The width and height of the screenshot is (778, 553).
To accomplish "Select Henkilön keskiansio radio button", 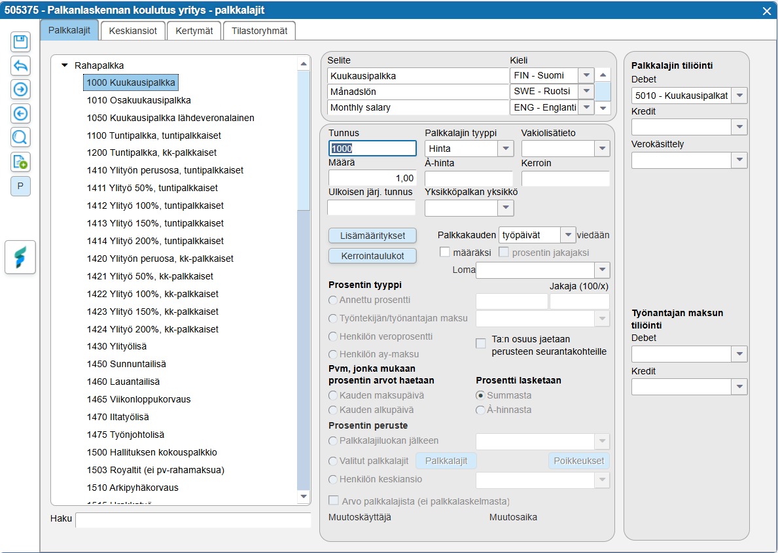I will click(x=333, y=480).
